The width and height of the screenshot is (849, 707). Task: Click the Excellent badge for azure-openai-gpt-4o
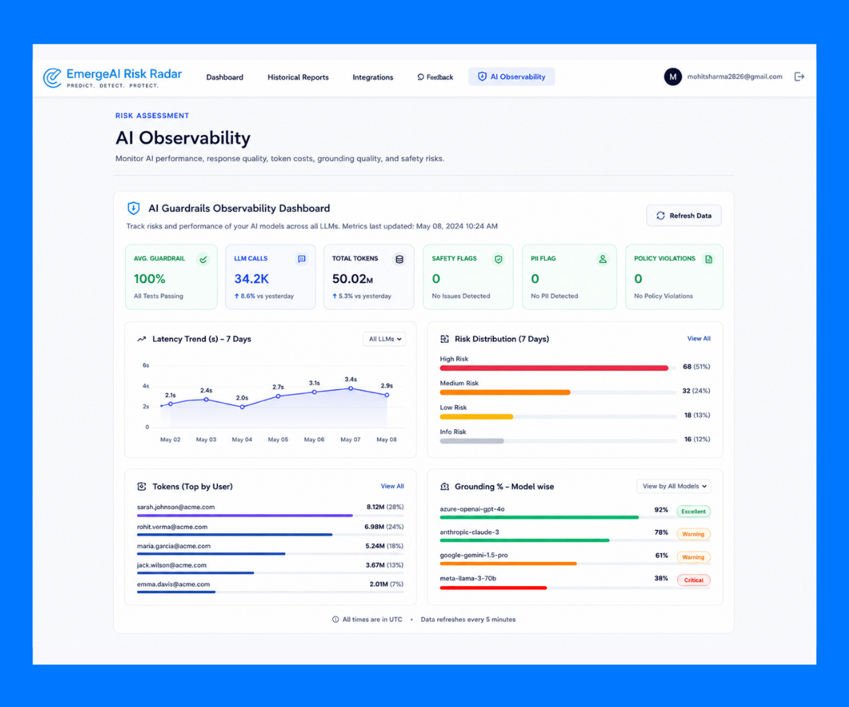693,511
